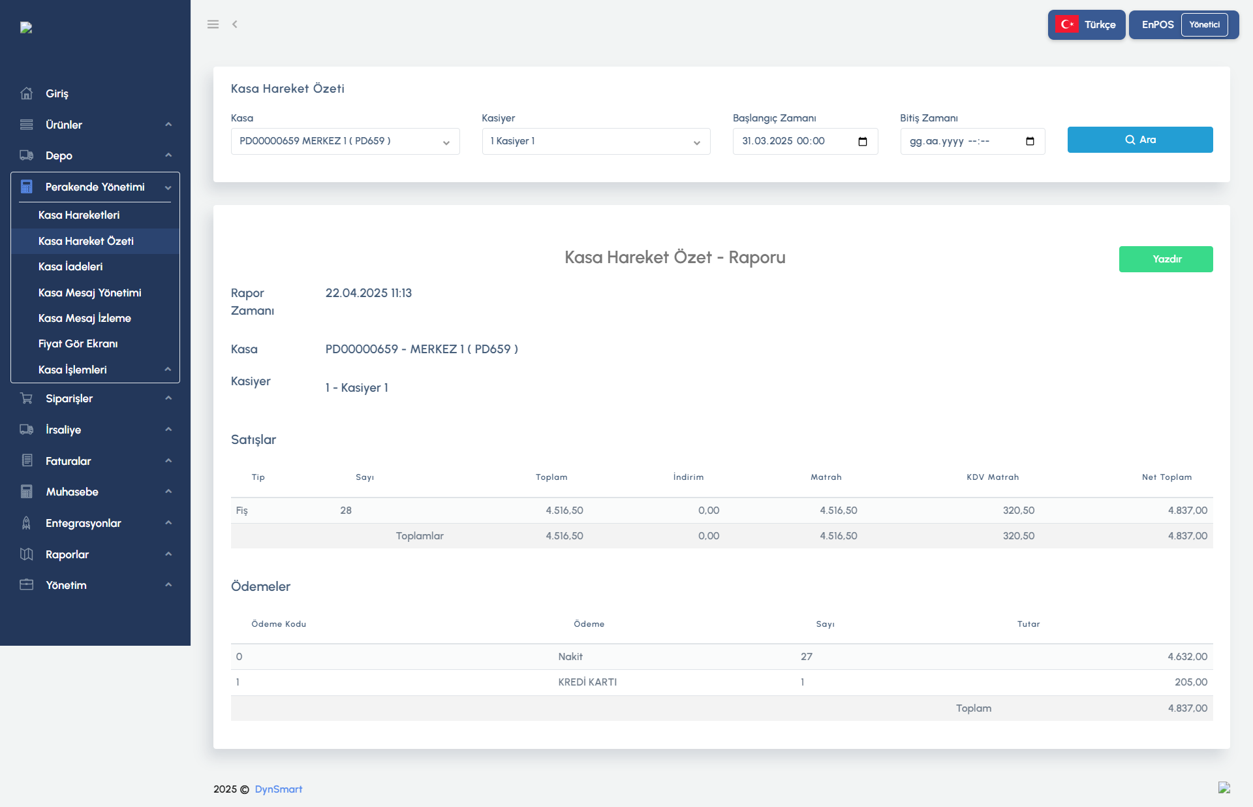Click the Muhasebe calculator icon
This screenshot has height=807, width=1253.
26,492
